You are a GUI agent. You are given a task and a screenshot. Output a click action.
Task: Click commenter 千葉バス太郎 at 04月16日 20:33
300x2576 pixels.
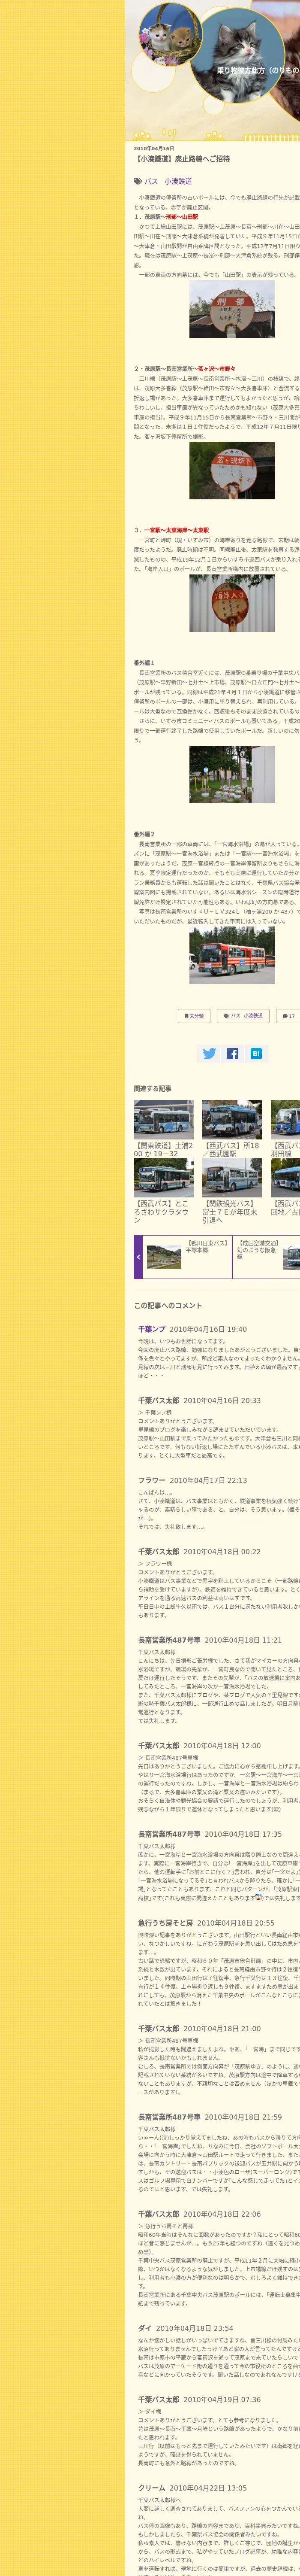click(x=159, y=1401)
